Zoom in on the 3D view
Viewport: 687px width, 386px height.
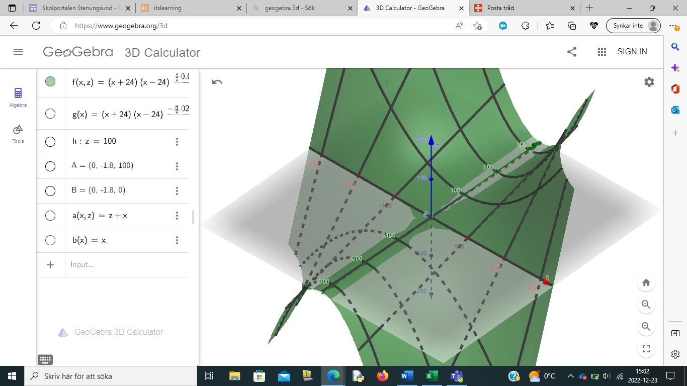(x=646, y=305)
